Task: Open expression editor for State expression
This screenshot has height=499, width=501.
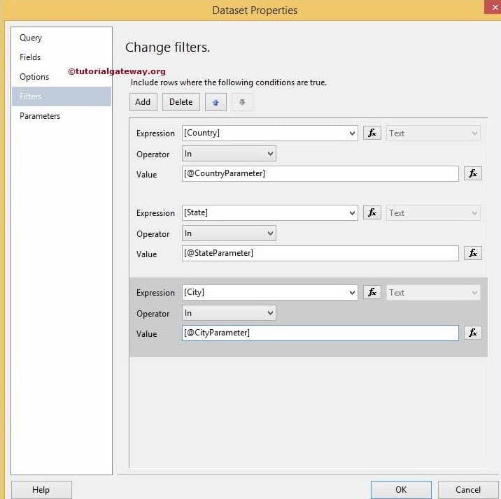Action: pos(372,212)
